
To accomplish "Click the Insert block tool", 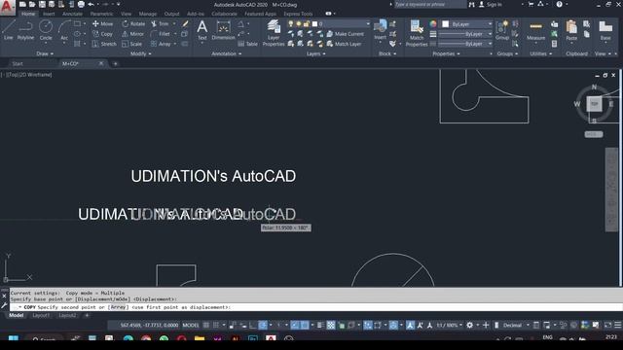I will [381, 30].
